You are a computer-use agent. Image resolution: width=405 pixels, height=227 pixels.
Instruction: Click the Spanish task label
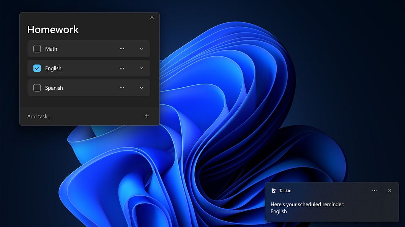[x=54, y=88]
